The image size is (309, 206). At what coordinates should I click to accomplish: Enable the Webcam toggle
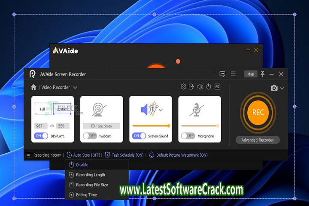coord(90,136)
